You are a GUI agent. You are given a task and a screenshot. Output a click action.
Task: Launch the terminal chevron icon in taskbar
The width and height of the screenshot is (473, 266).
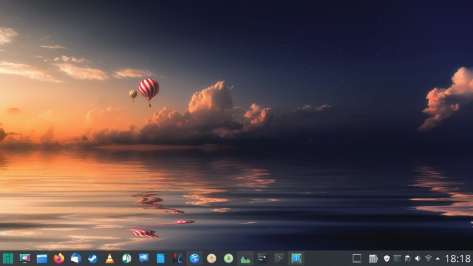(279, 258)
